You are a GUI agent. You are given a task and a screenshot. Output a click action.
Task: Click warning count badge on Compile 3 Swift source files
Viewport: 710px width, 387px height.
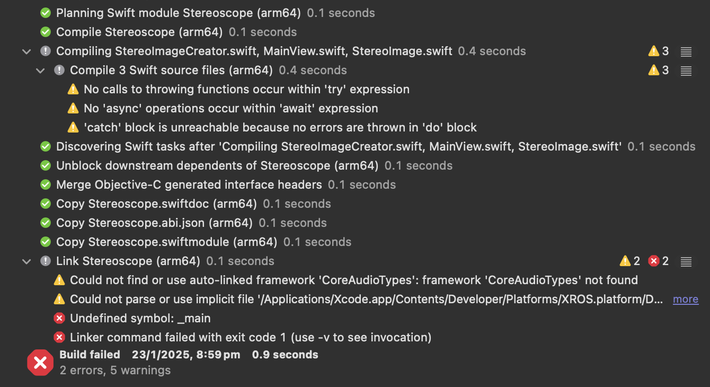click(659, 70)
